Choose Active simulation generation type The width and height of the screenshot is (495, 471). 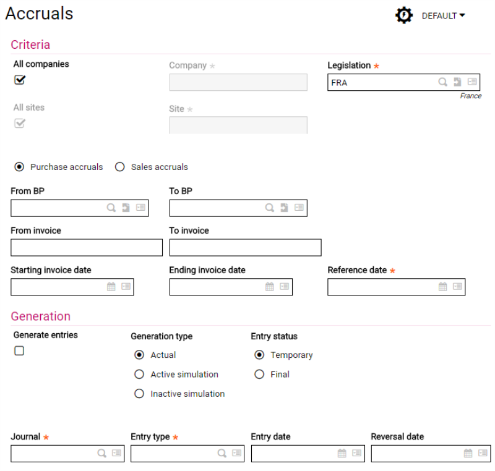(x=139, y=375)
